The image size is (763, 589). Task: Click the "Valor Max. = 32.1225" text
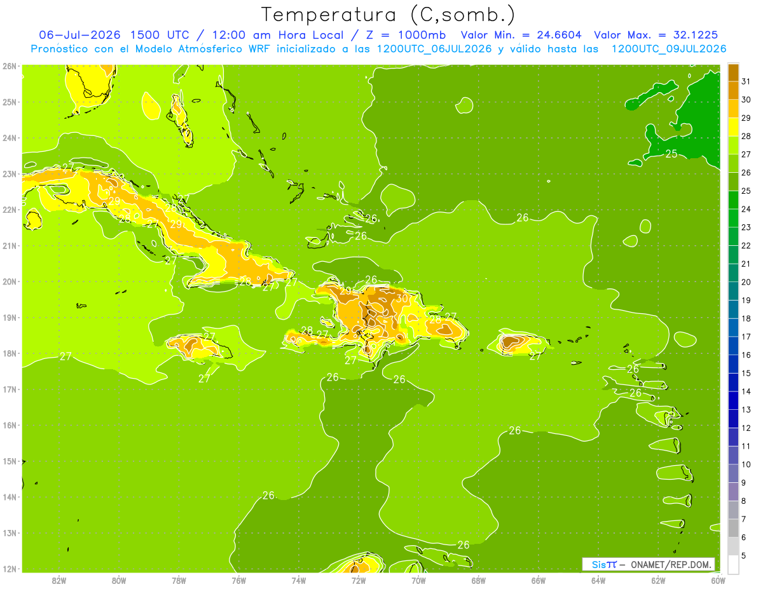pyautogui.click(x=657, y=35)
